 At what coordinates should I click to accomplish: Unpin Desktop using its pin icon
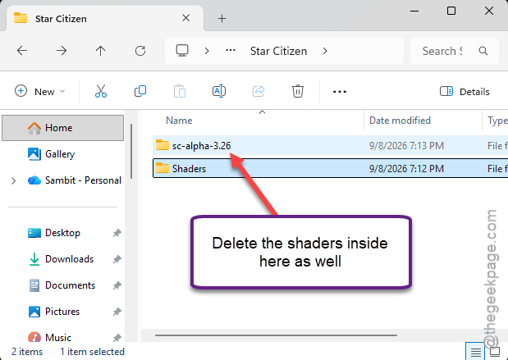tap(117, 233)
